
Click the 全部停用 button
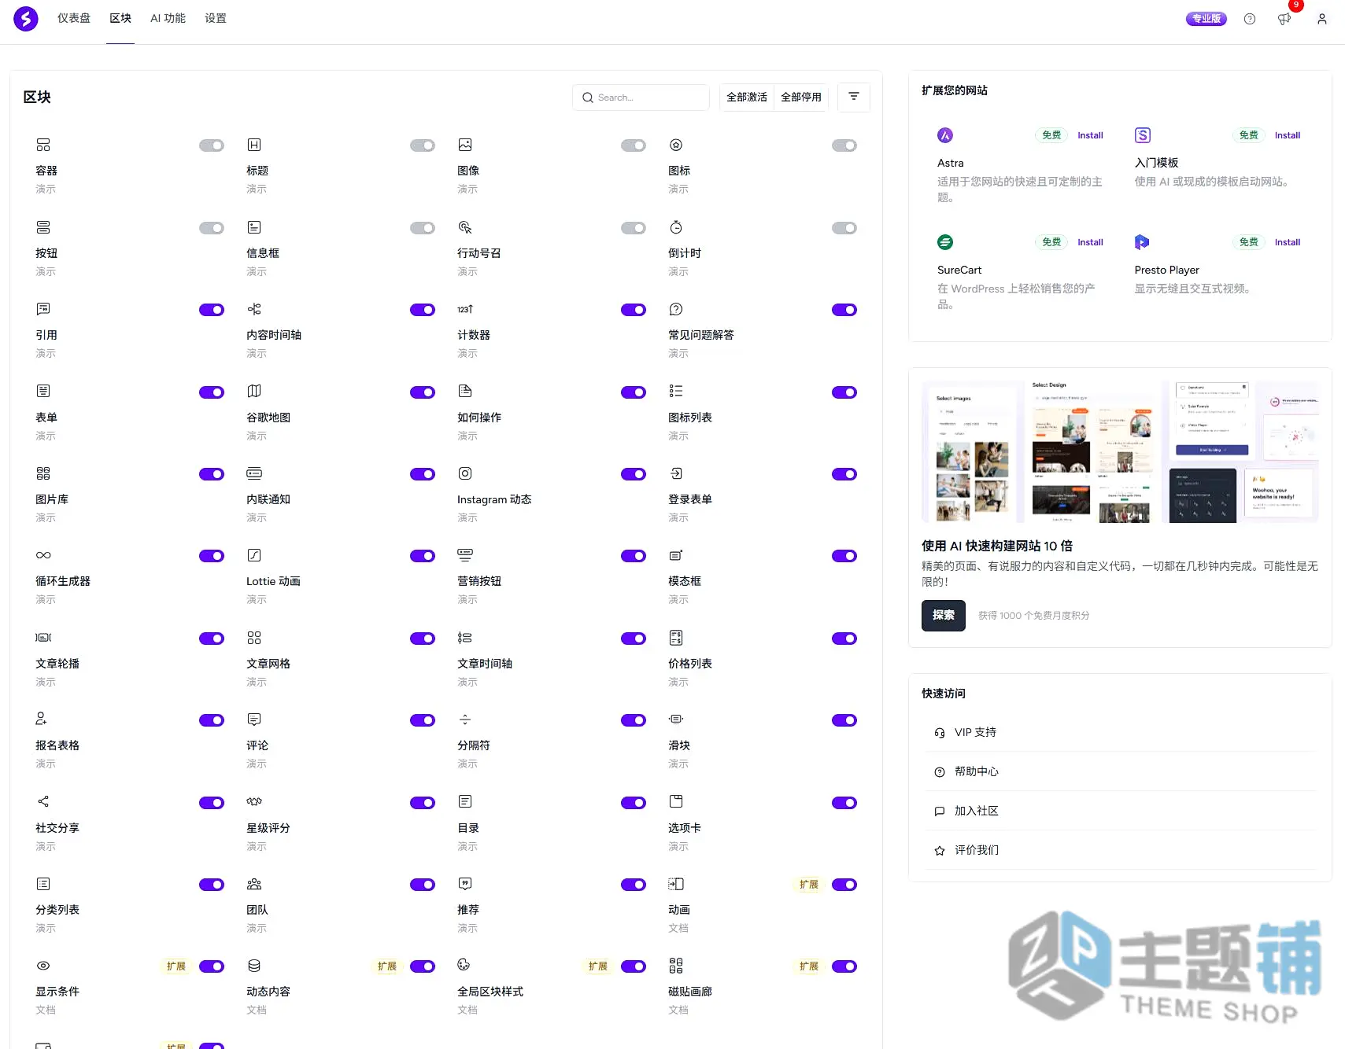(x=801, y=97)
